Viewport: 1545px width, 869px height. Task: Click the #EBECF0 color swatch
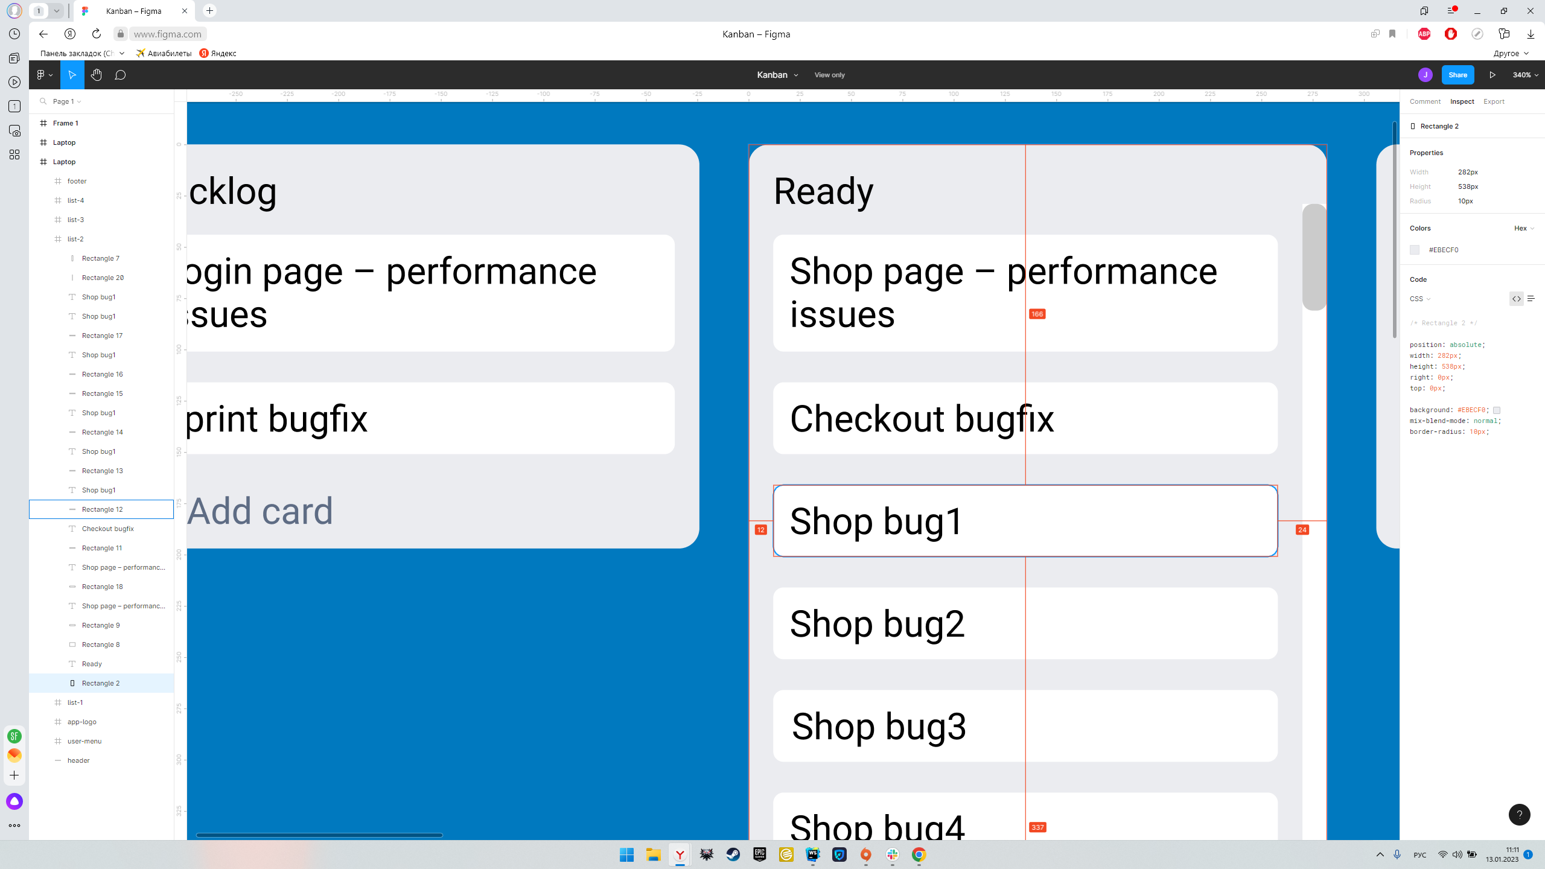pyautogui.click(x=1414, y=250)
